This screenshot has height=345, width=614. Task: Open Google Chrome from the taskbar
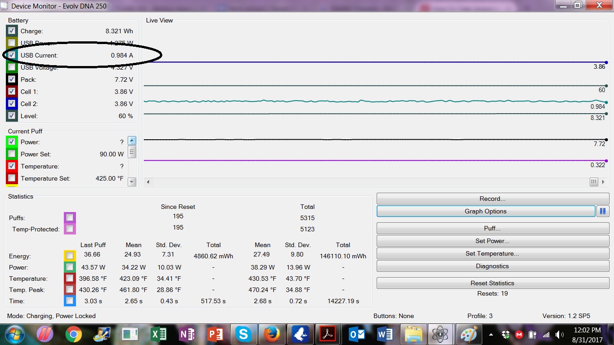tap(73, 334)
